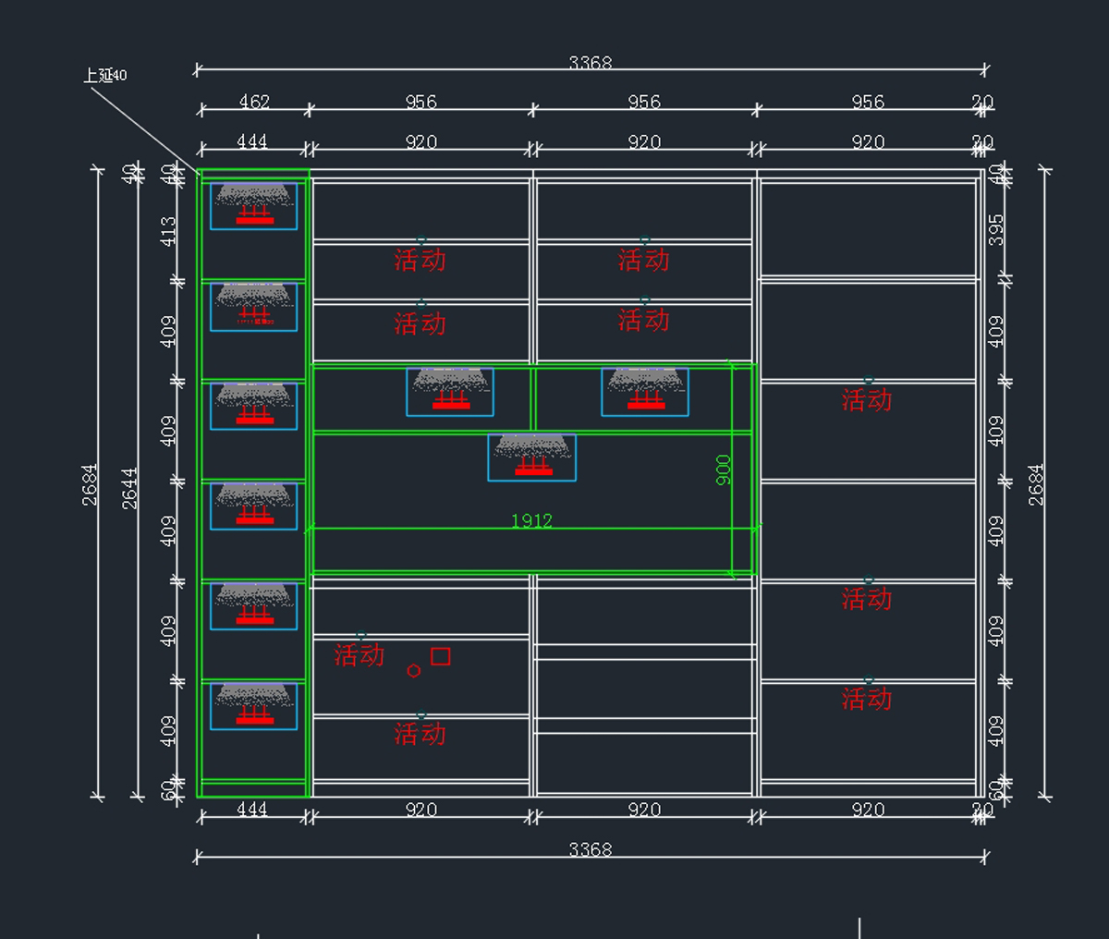Click the 395 dimension on right side
The width and height of the screenshot is (1109, 939).
(x=995, y=230)
